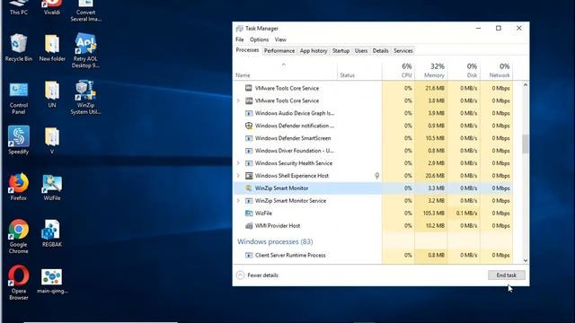Click the WinZip Smart Monitor process icon
The image size is (575, 323).
pos(249,188)
